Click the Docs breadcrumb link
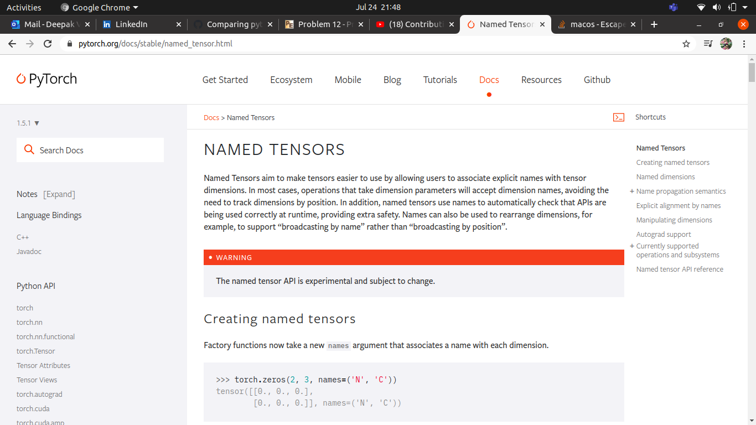The width and height of the screenshot is (756, 425). coord(211,117)
